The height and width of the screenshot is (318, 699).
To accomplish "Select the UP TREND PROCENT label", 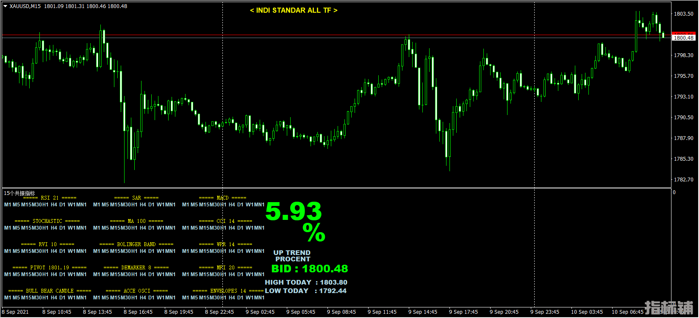I will coord(292,256).
